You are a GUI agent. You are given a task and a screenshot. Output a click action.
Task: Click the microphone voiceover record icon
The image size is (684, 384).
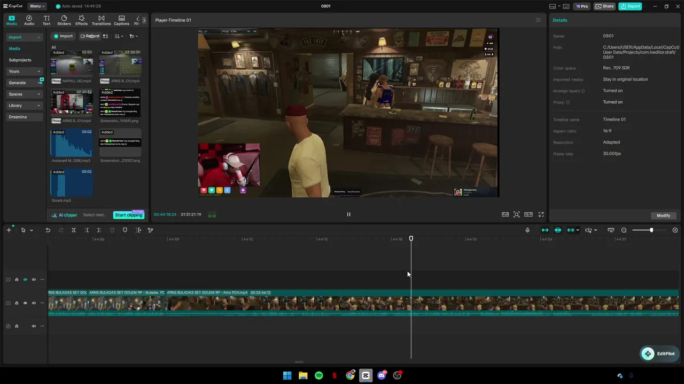click(527, 230)
